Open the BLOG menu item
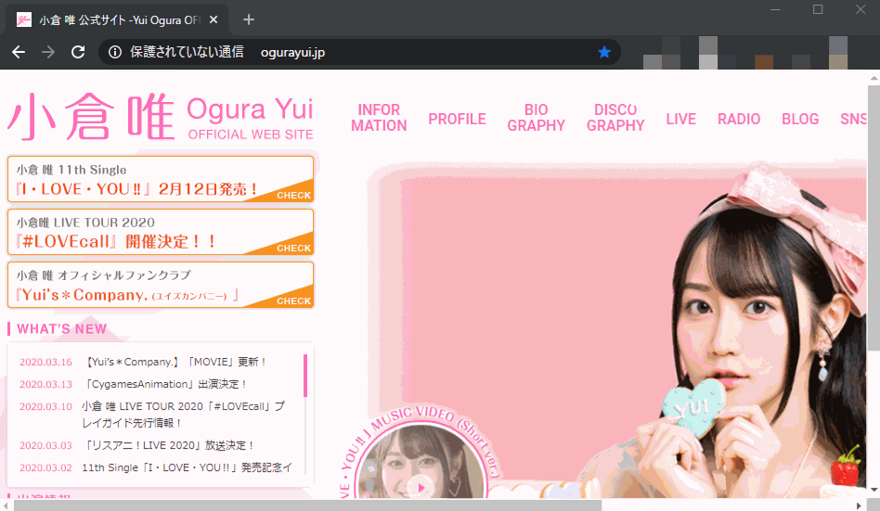This screenshot has height=511, width=880. [x=800, y=119]
